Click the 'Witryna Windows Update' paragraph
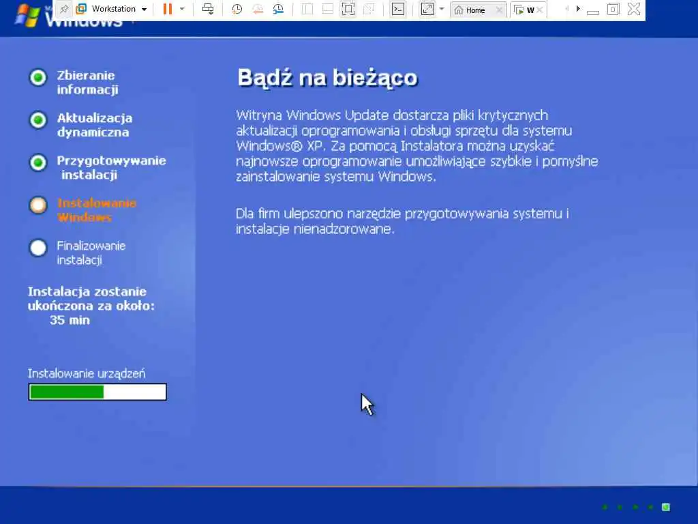 417,146
